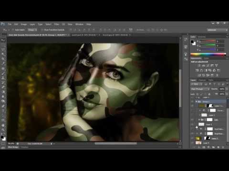
Task: Switch to the Styles tab
Action: point(207,58)
